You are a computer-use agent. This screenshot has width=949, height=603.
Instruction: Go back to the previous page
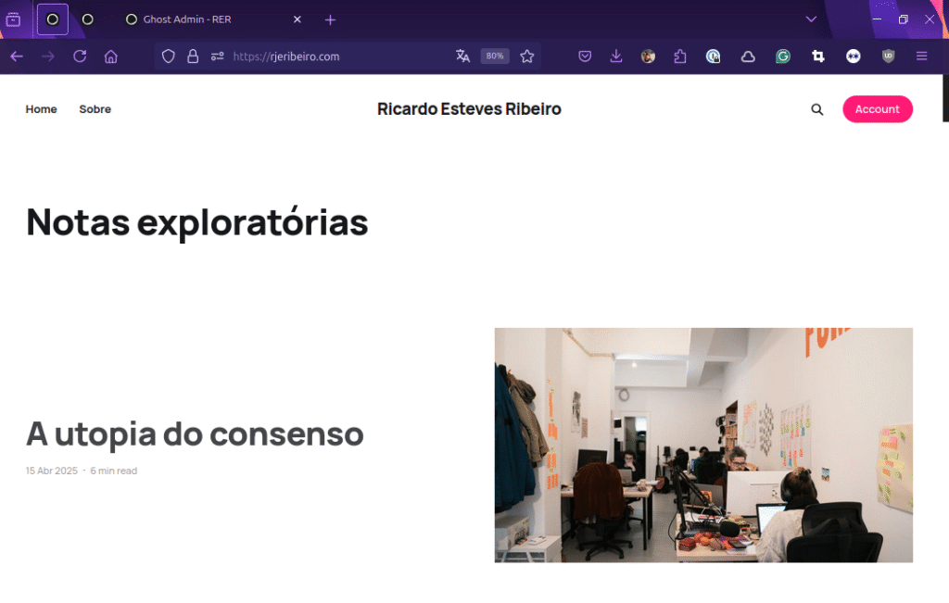point(17,57)
